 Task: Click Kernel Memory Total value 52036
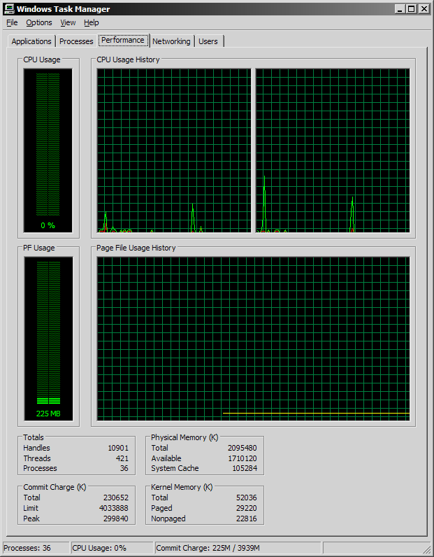point(247,498)
